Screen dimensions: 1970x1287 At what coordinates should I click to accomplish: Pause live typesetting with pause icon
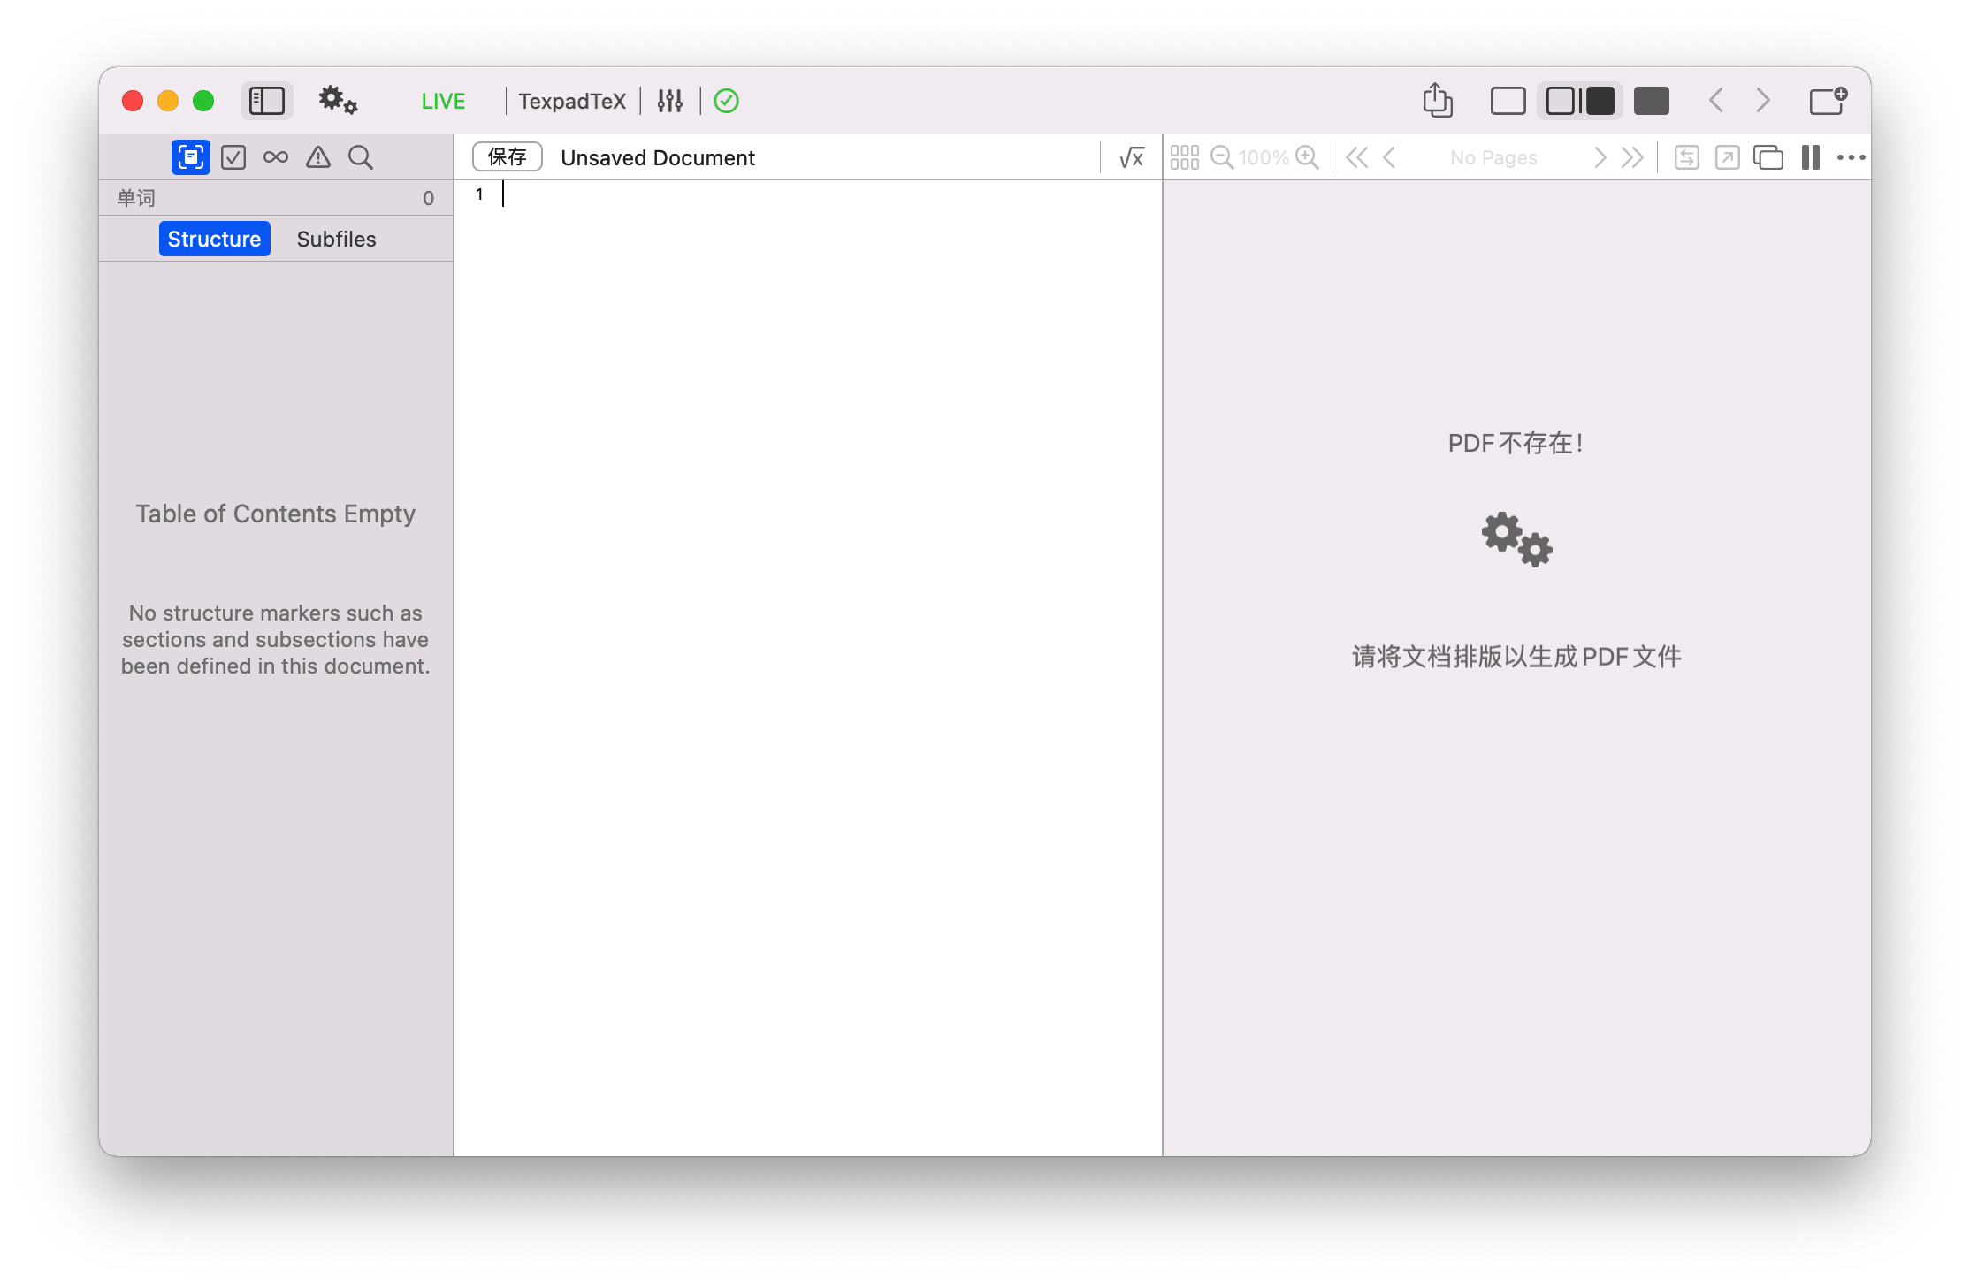coord(1810,156)
